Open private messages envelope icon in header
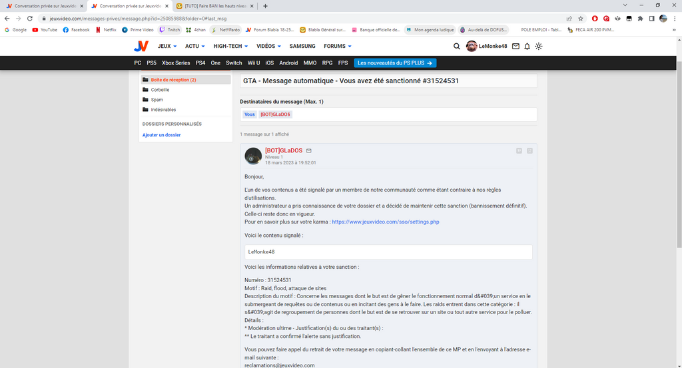The width and height of the screenshot is (682, 368). pos(515,46)
